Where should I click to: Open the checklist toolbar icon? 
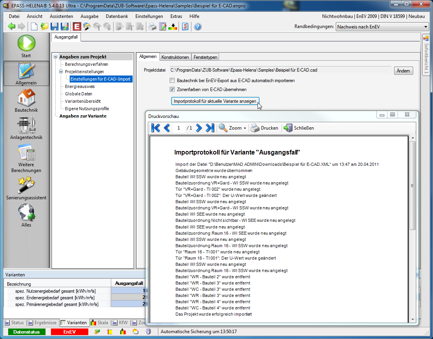click(x=185, y=26)
